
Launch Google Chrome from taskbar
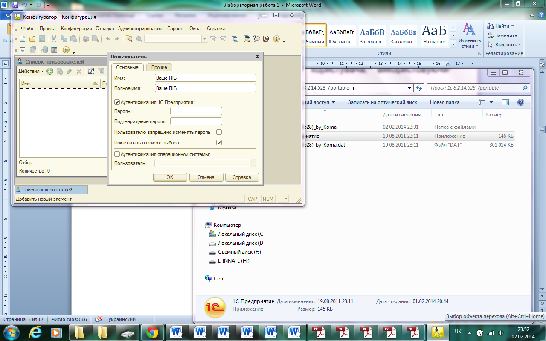tap(152, 332)
